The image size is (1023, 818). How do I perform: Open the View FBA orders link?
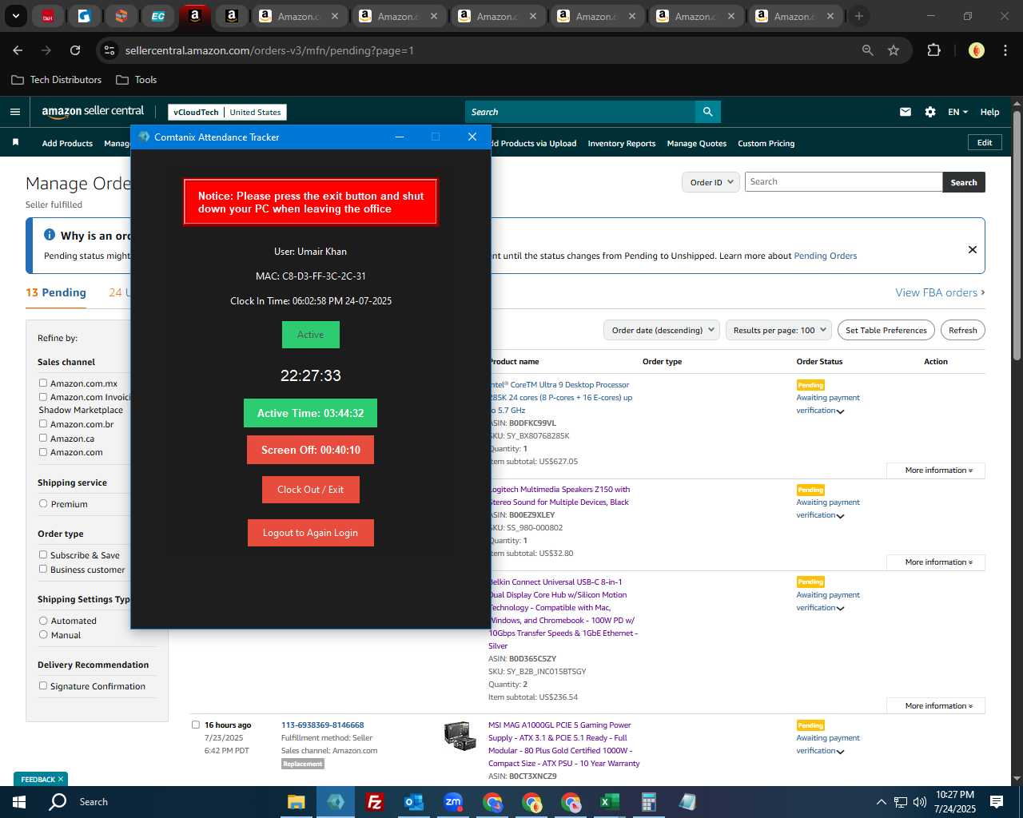tap(940, 293)
